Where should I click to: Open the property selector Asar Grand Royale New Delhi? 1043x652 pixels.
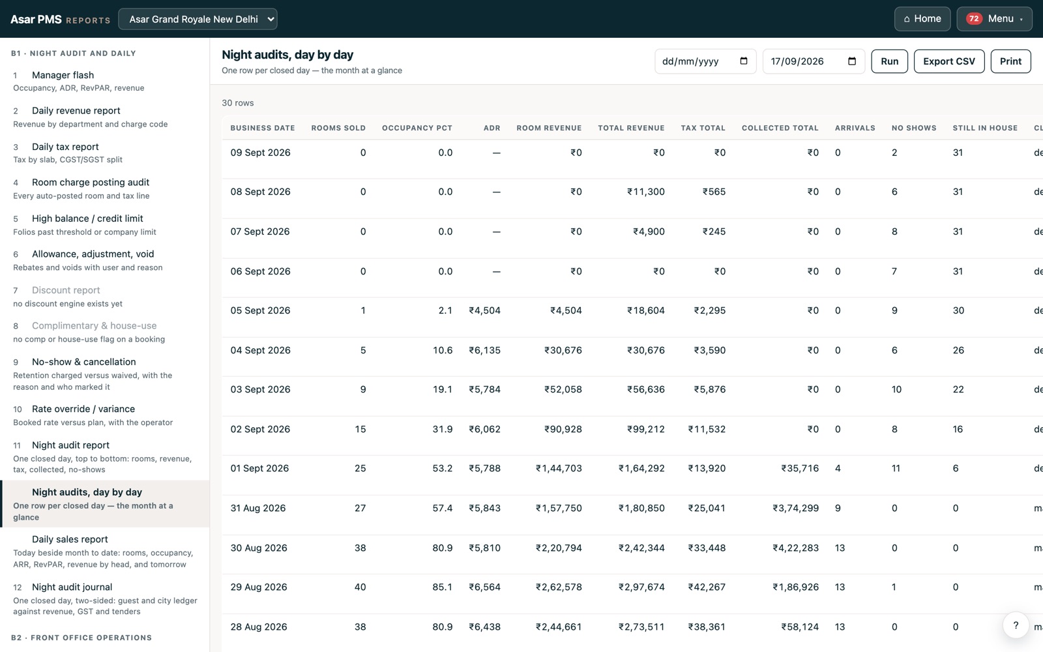pyautogui.click(x=198, y=19)
